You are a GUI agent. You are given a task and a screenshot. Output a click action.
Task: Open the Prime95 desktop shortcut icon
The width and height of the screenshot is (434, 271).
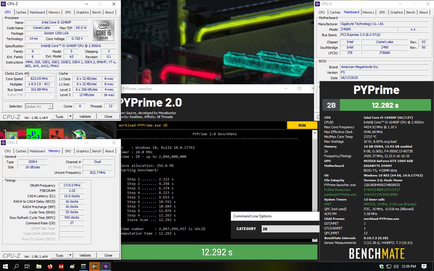click(34, 134)
